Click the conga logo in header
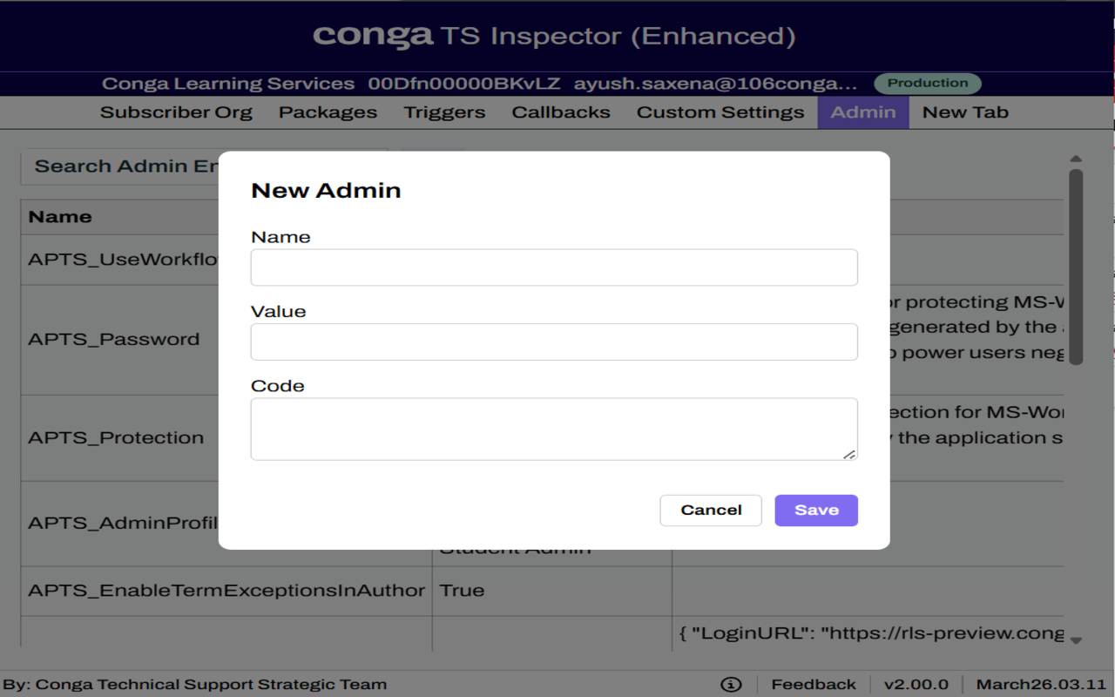The width and height of the screenshot is (1115, 697). click(x=373, y=36)
